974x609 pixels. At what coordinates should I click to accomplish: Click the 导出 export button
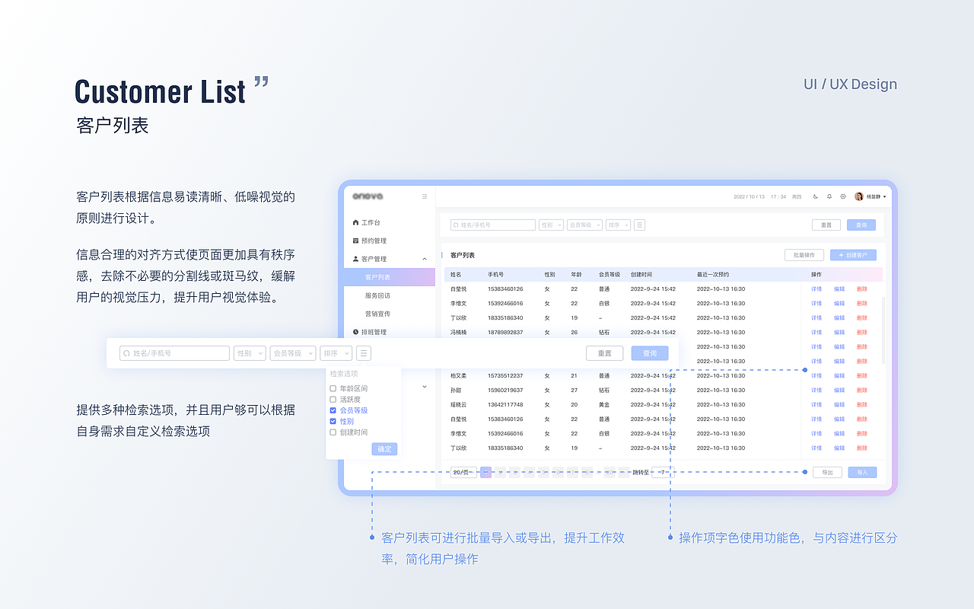(827, 472)
